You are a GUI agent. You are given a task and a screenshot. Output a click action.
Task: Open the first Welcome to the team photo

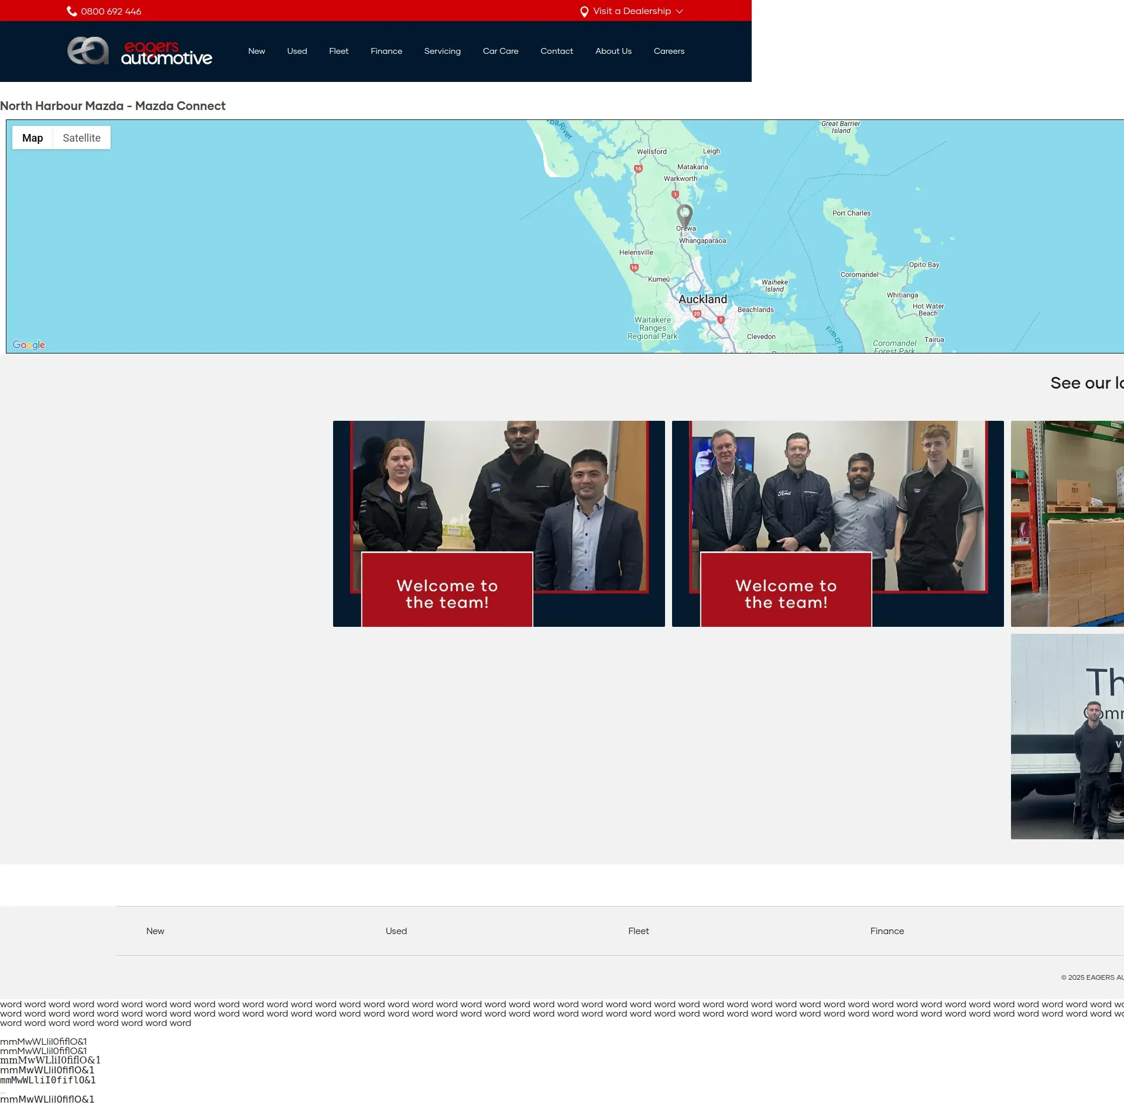tap(498, 523)
